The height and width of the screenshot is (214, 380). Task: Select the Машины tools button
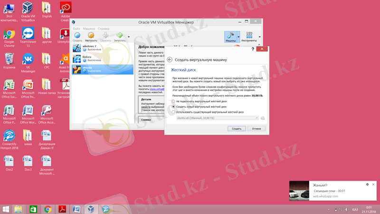230,37
